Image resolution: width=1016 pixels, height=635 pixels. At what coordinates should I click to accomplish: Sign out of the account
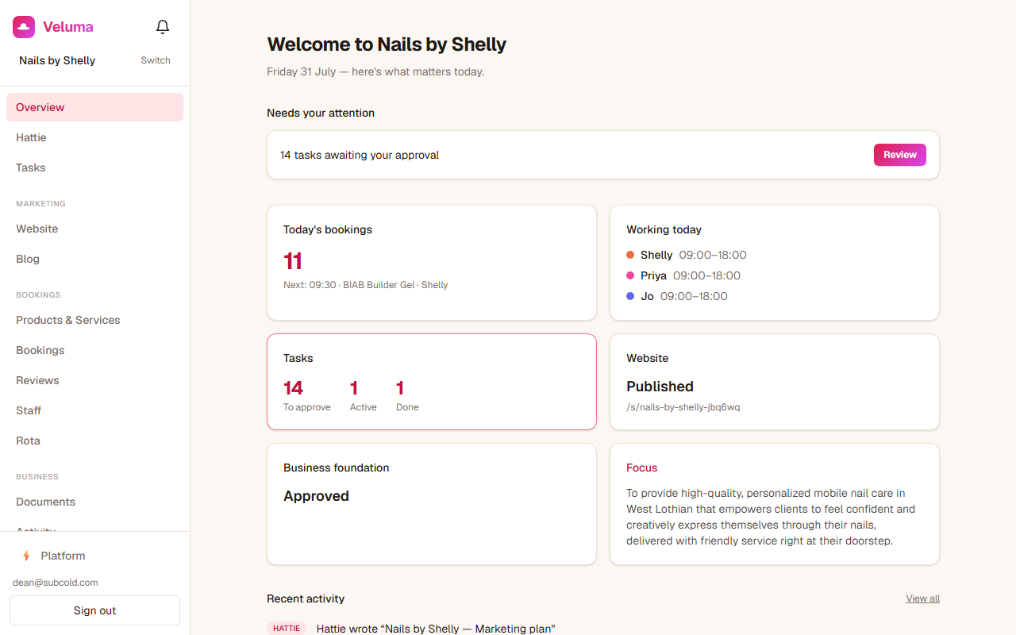click(94, 610)
